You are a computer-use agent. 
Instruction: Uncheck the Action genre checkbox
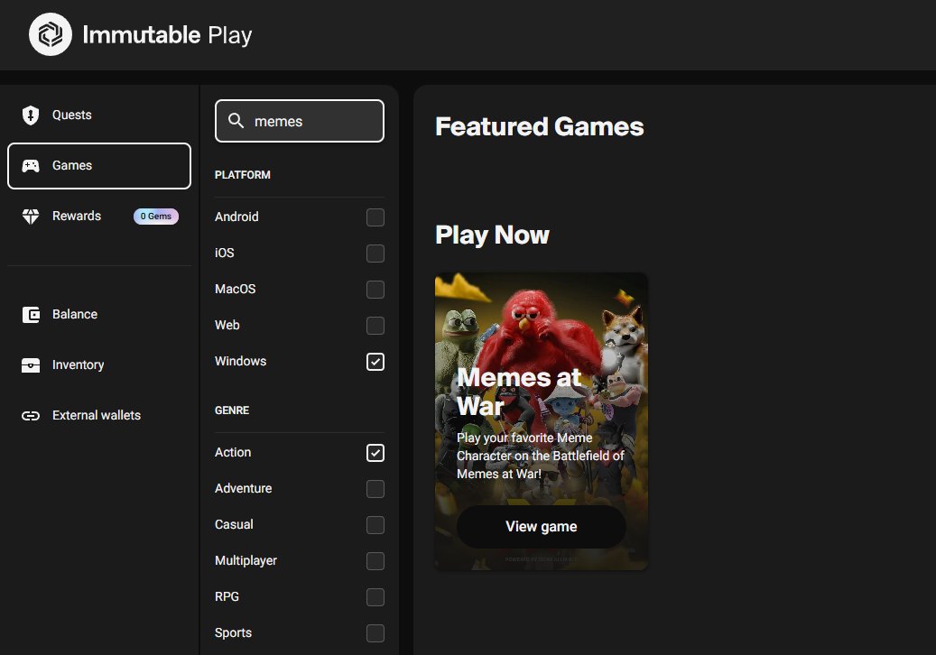point(375,453)
